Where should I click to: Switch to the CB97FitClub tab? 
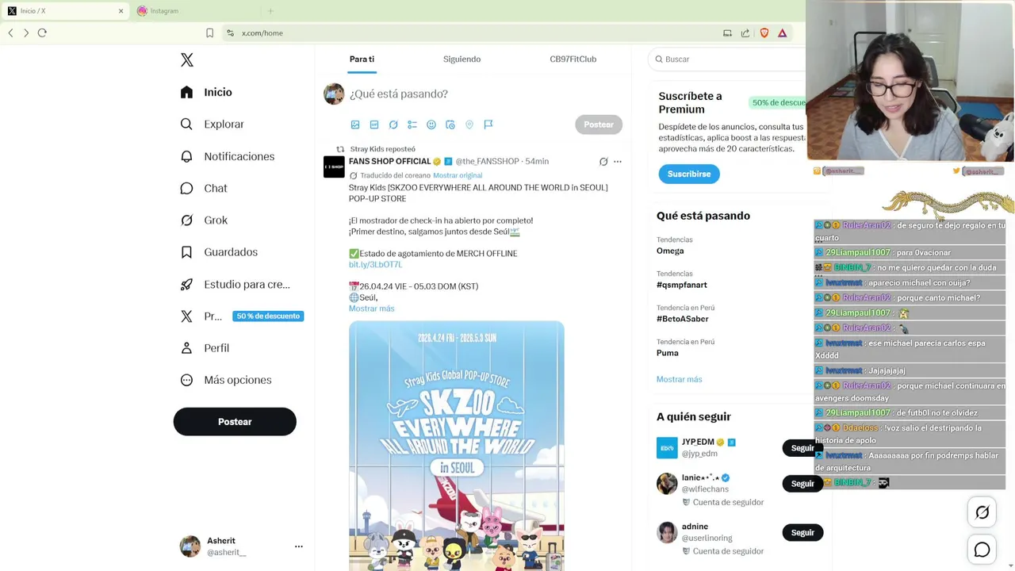click(573, 59)
